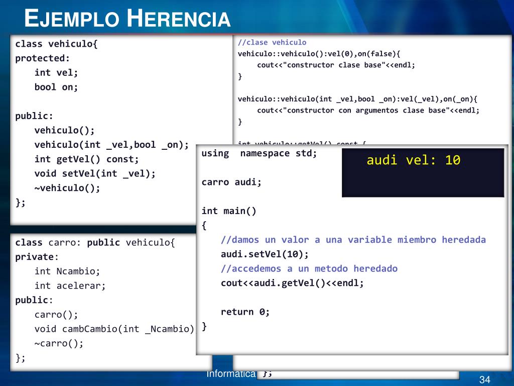Select the "int main()" line
Viewport: 514px width, 386px height.
pyautogui.click(x=229, y=212)
